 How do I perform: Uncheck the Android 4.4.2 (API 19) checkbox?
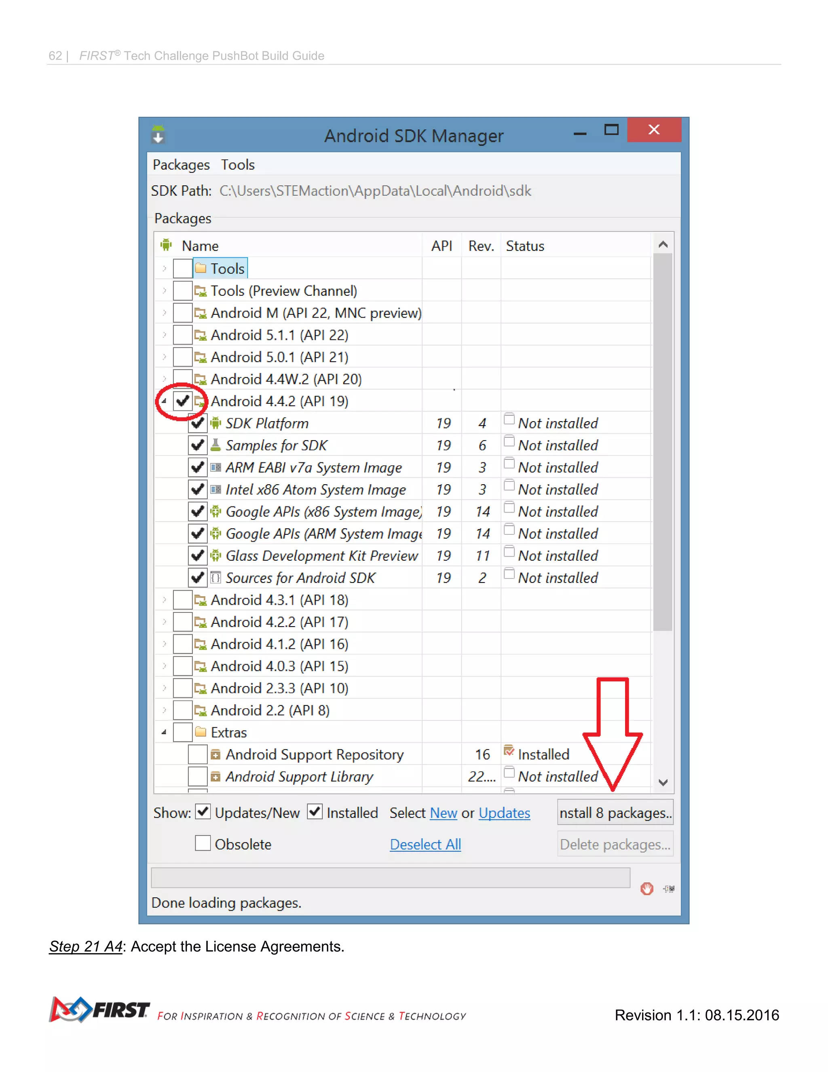[182, 401]
